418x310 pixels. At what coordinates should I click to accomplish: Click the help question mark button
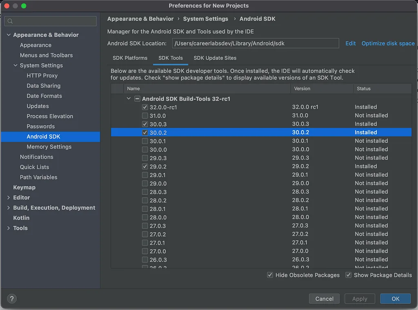coord(12,299)
